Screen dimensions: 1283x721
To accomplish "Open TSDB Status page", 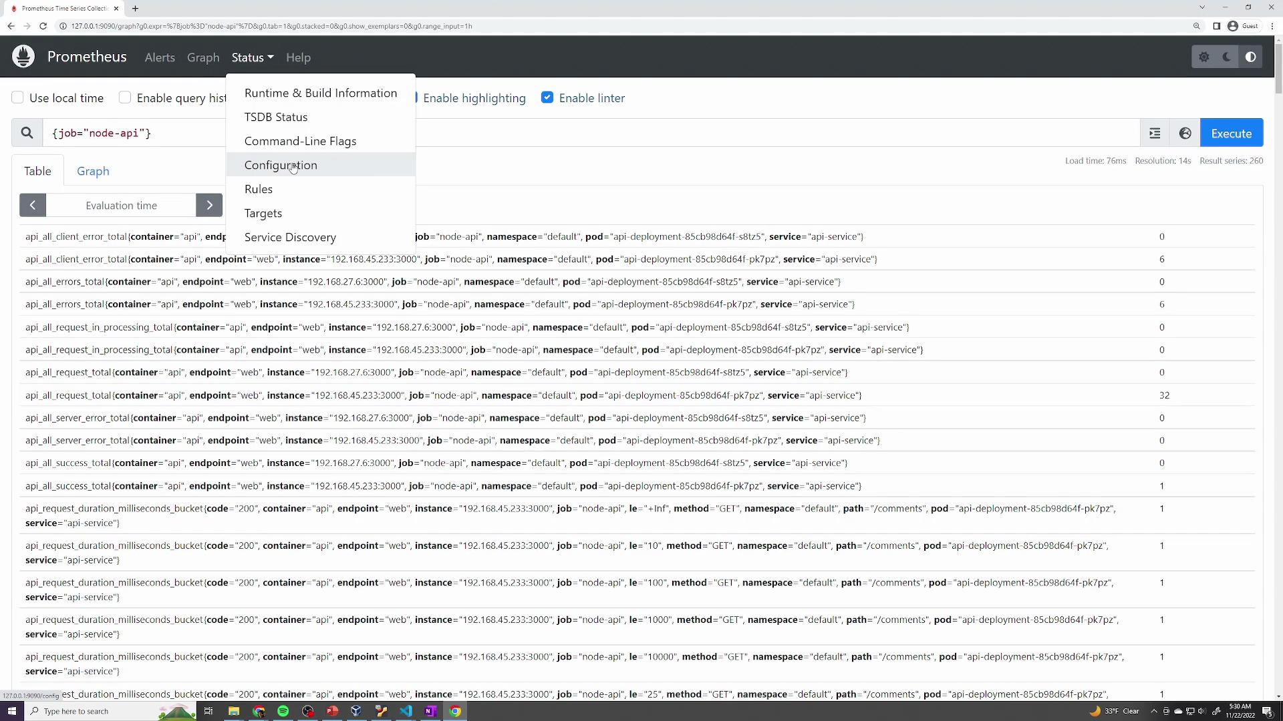I will (x=321, y=117).
